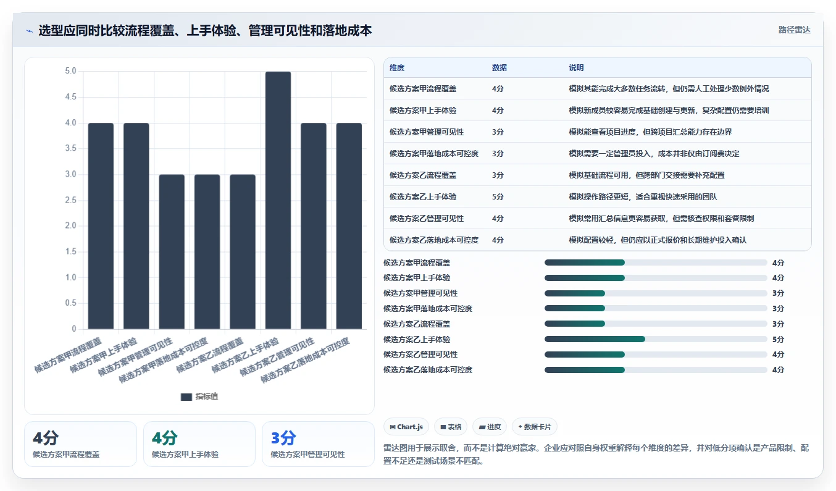This screenshot has height=491, width=836.
Task: Select the Chart.js chip
Action: click(406, 427)
